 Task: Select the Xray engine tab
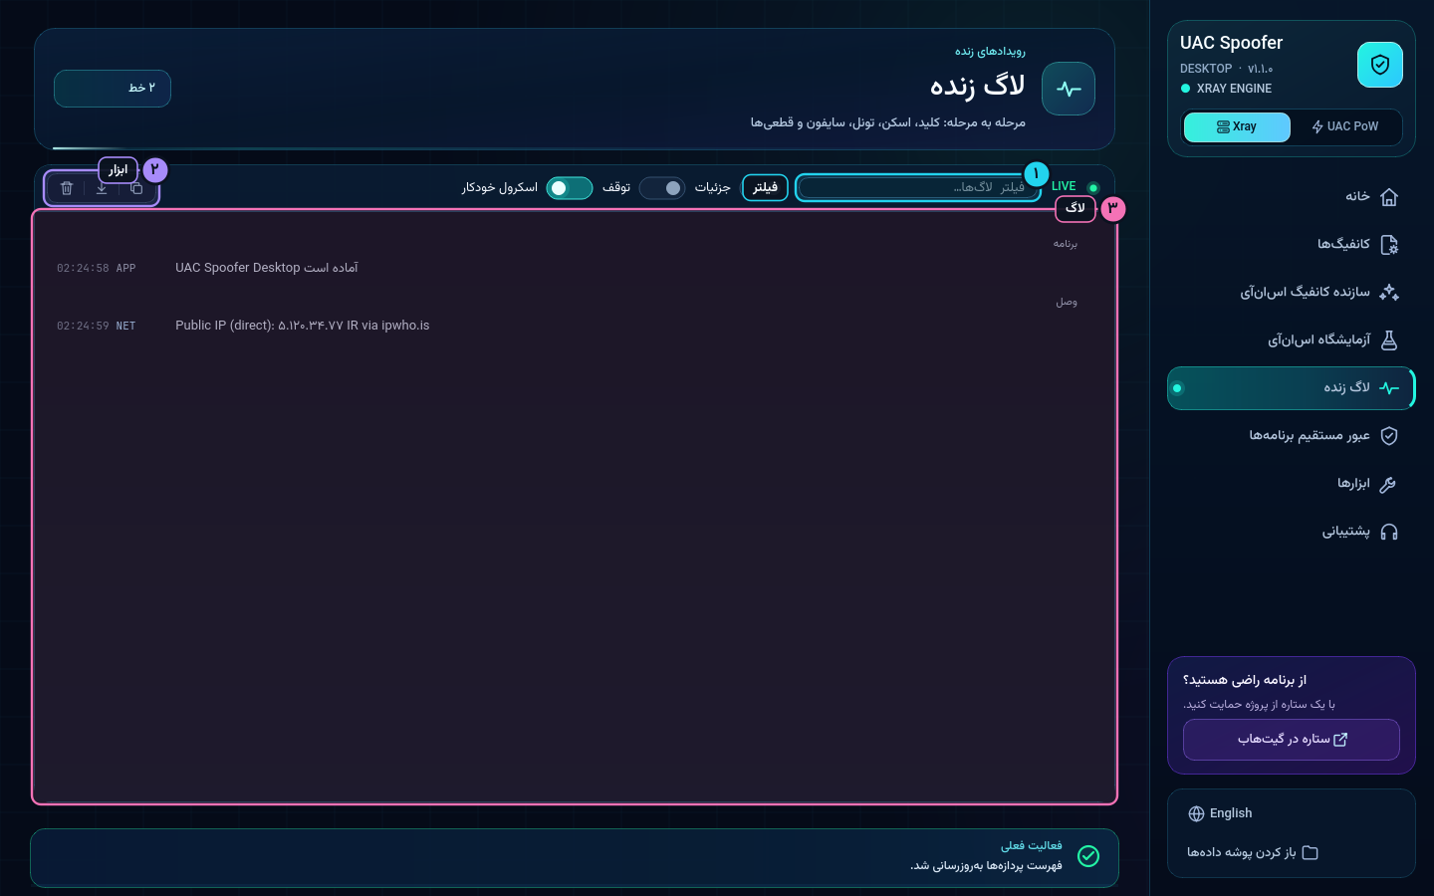(x=1237, y=126)
